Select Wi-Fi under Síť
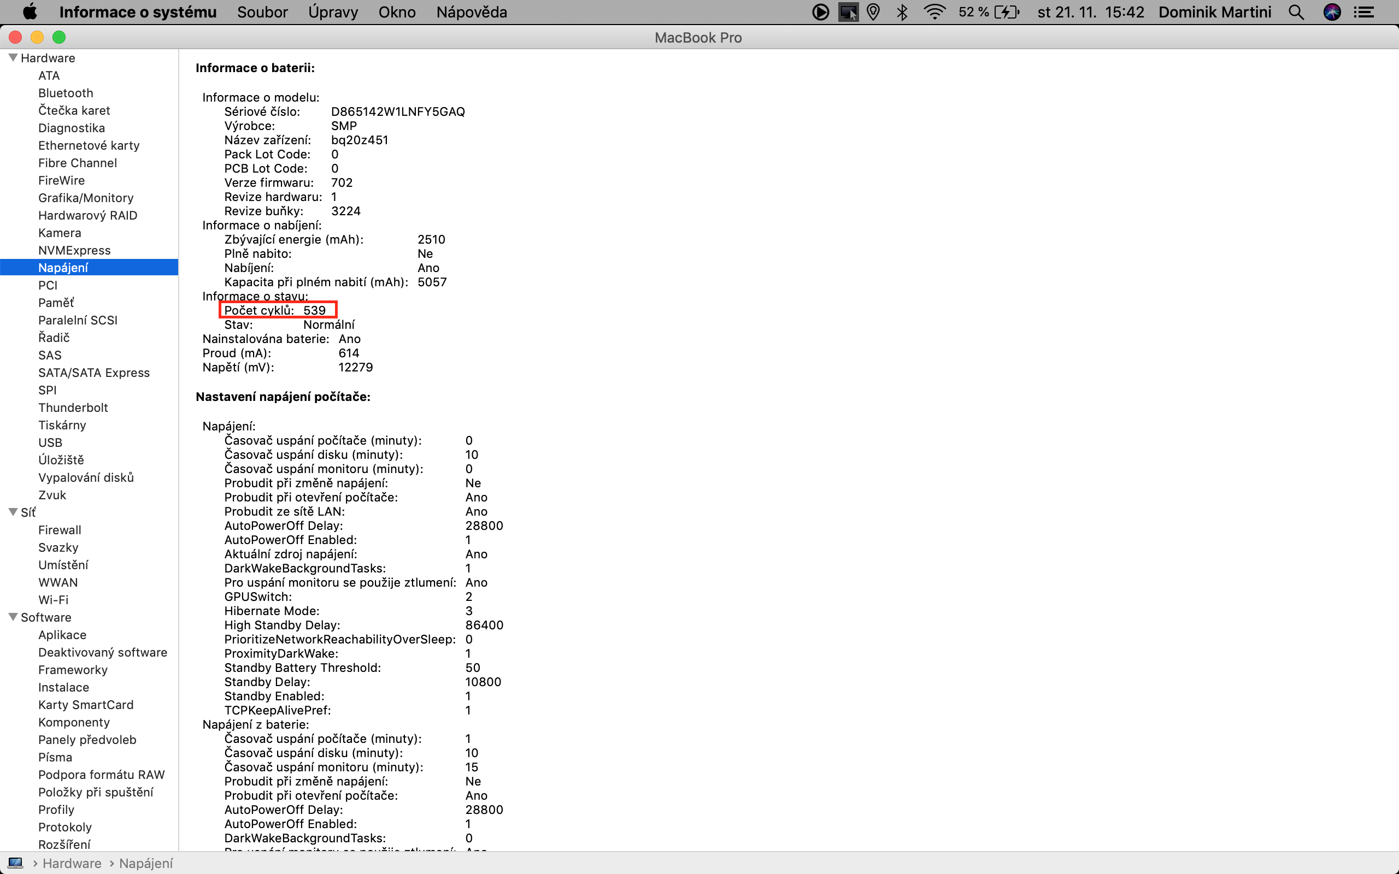1399x874 pixels. click(x=53, y=600)
